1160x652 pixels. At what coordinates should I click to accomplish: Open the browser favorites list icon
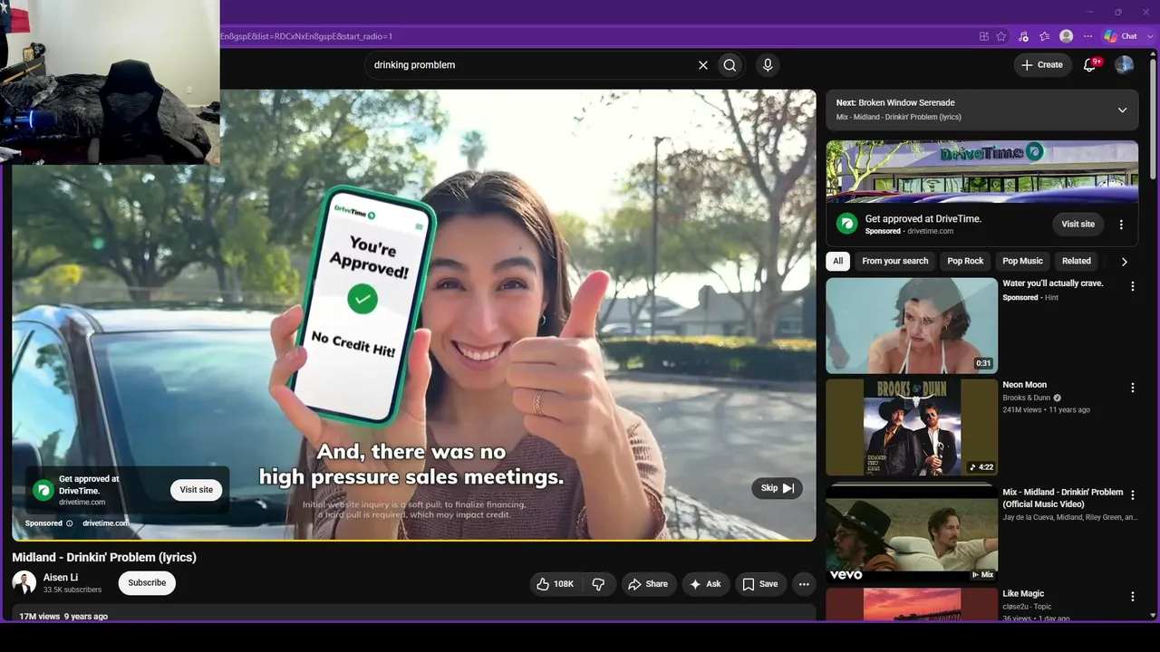pos(1045,36)
